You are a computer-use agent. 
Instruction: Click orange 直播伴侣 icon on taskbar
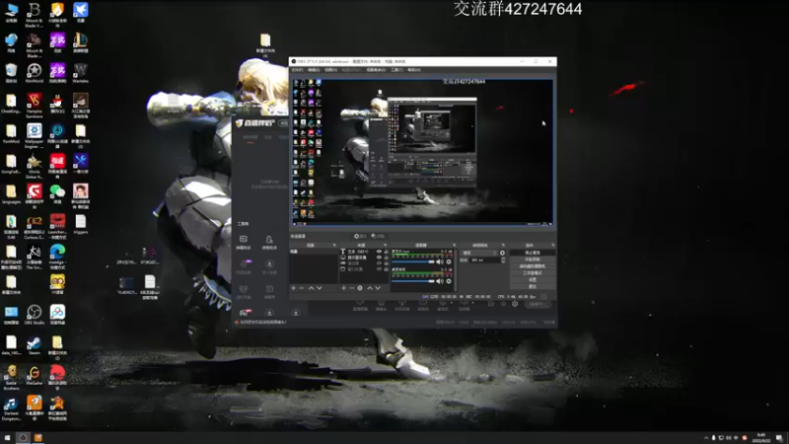pos(37,437)
